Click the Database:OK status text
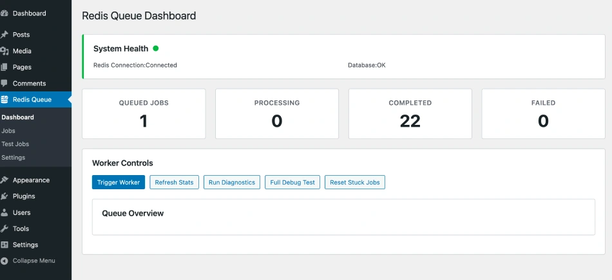The height and width of the screenshot is (280, 612). (x=367, y=65)
